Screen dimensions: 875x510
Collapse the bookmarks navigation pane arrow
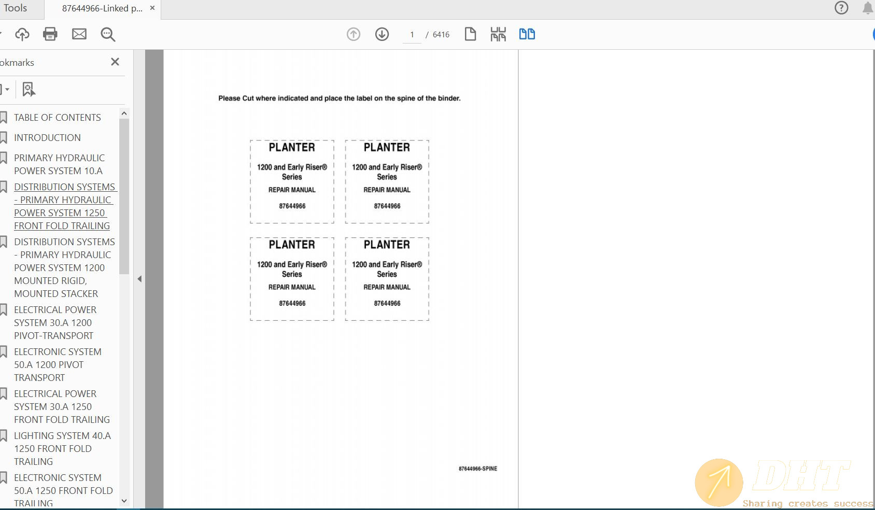tap(139, 279)
